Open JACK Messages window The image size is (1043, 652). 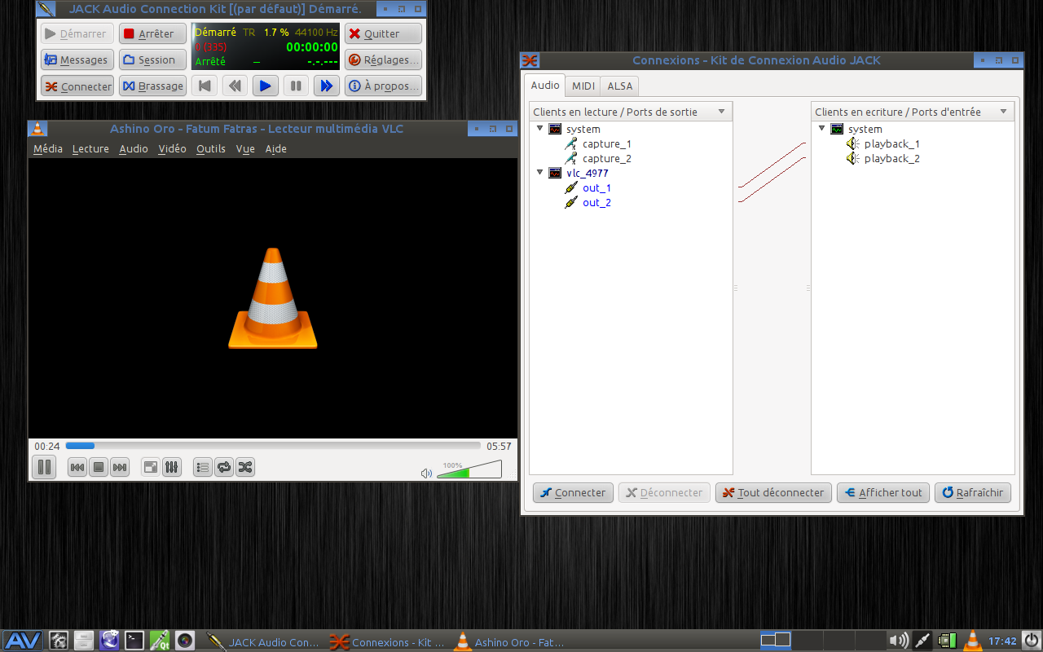77,59
